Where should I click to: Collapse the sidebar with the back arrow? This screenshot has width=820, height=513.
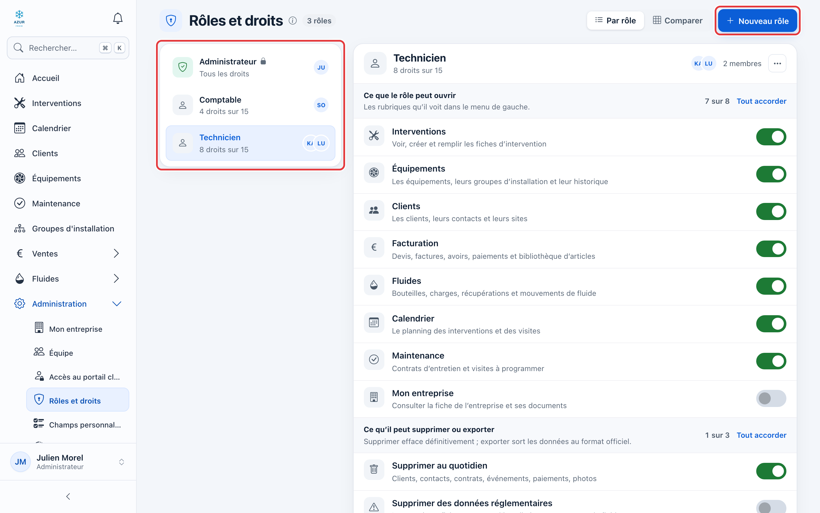pos(68,496)
